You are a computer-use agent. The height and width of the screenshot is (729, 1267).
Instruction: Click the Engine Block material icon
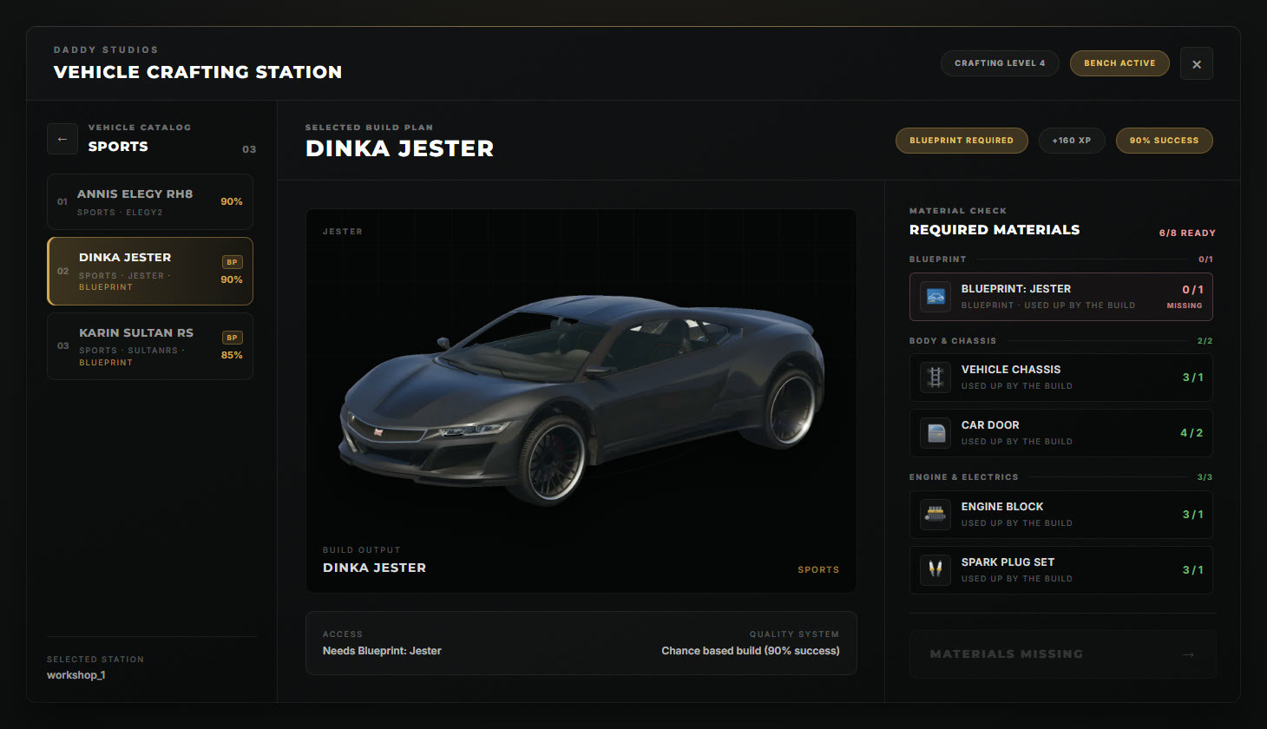pyautogui.click(x=935, y=515)
